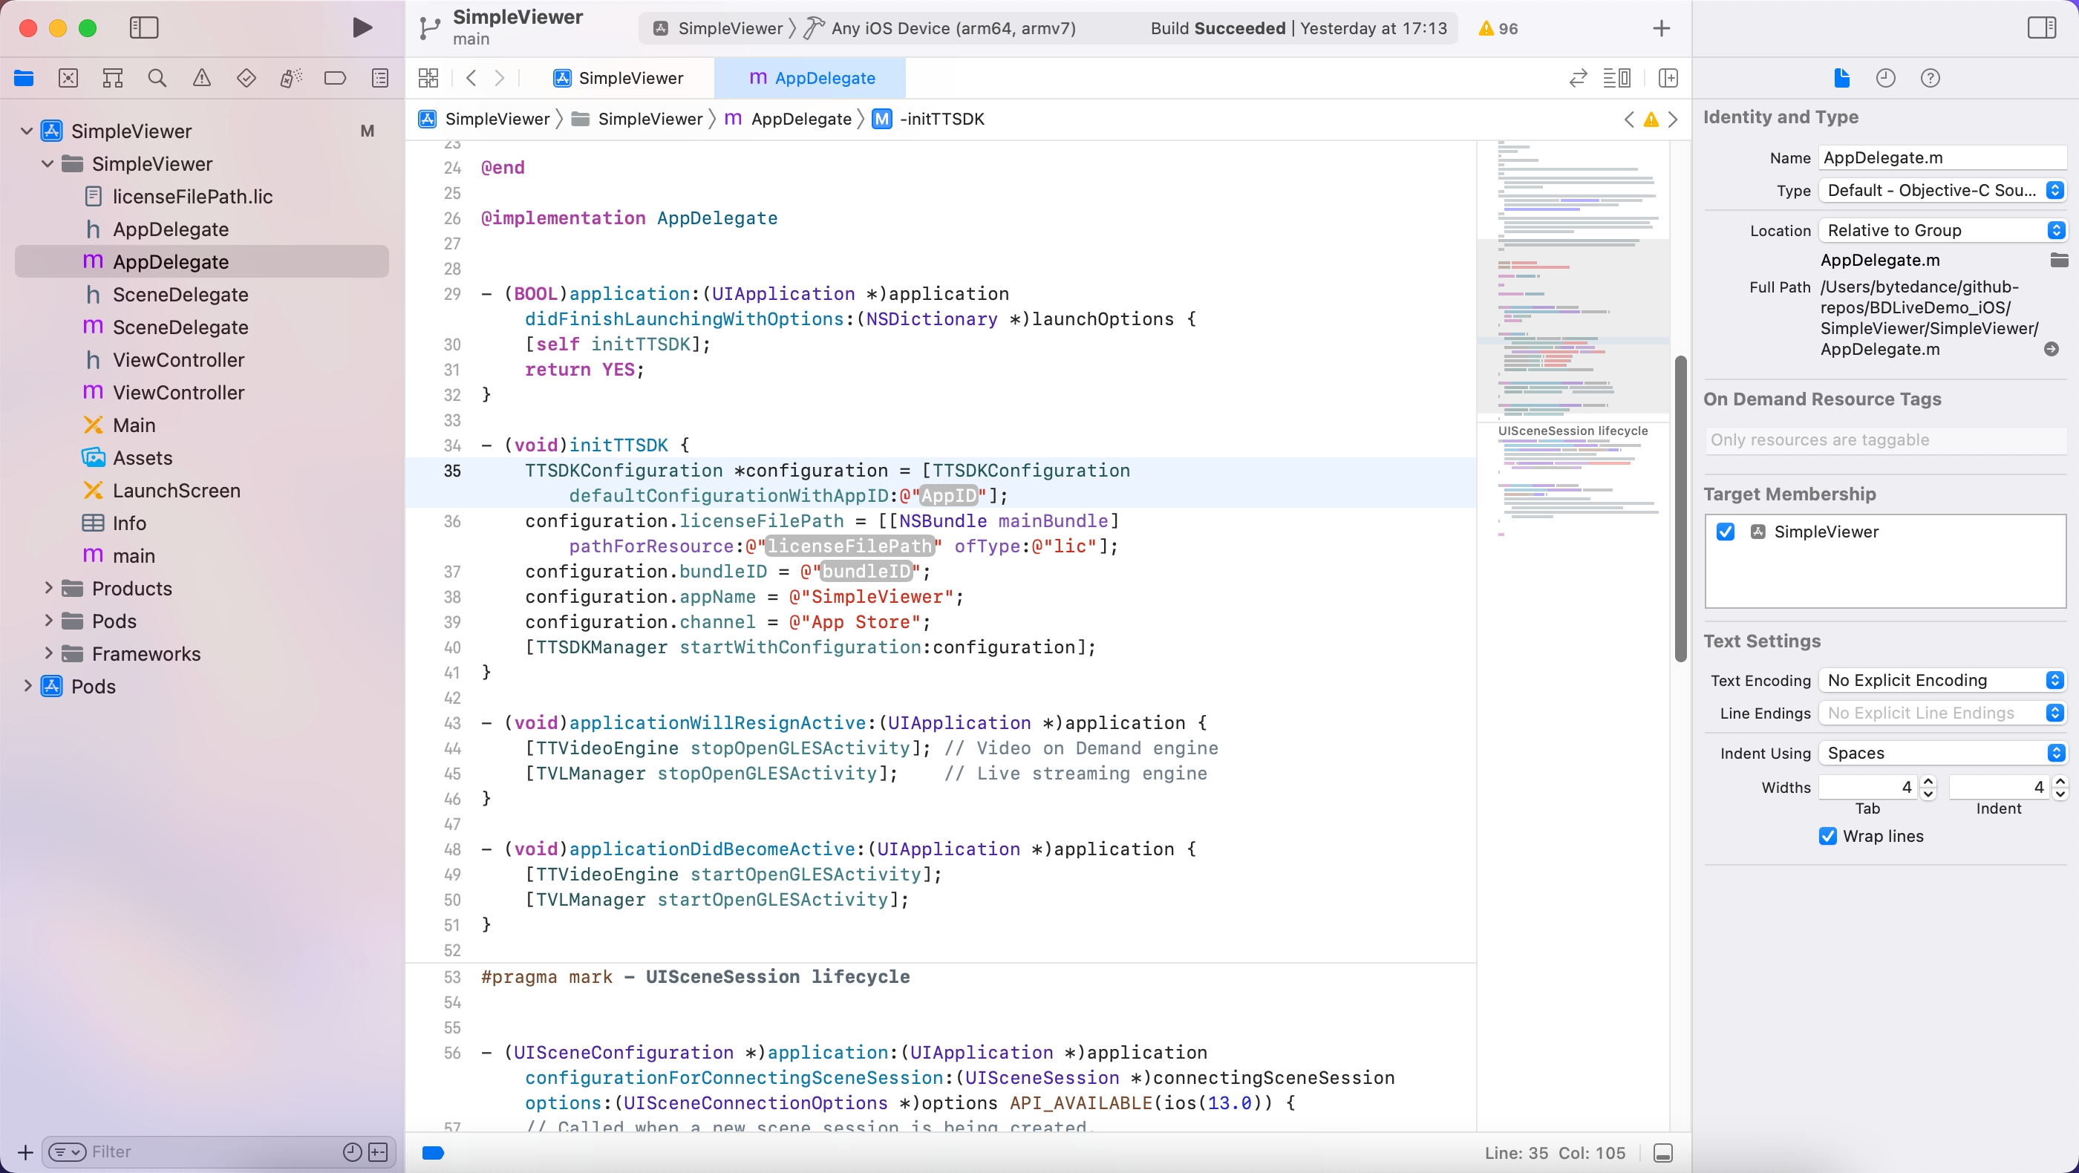Open the Breakpoint navigator icon
The width and height of the screenshot is (2079, 1173).
tap(335, 78)
